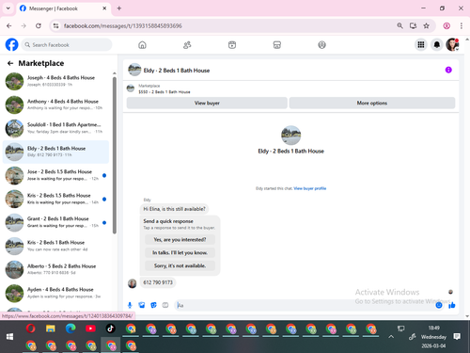Open Joseph 4 Beds 4 Baths House chat
Screen dimensions: 470x353
[x=55, y=81]
